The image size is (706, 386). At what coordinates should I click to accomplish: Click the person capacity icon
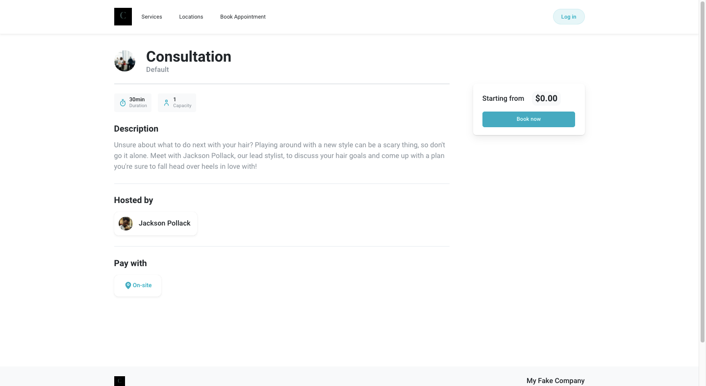(x=166, y=103)
